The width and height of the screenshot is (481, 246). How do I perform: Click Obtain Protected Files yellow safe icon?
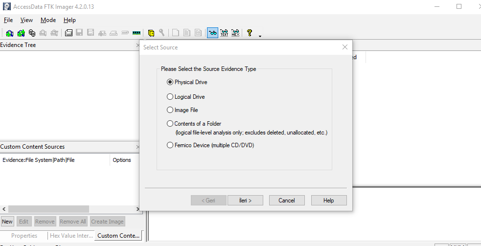151,33
